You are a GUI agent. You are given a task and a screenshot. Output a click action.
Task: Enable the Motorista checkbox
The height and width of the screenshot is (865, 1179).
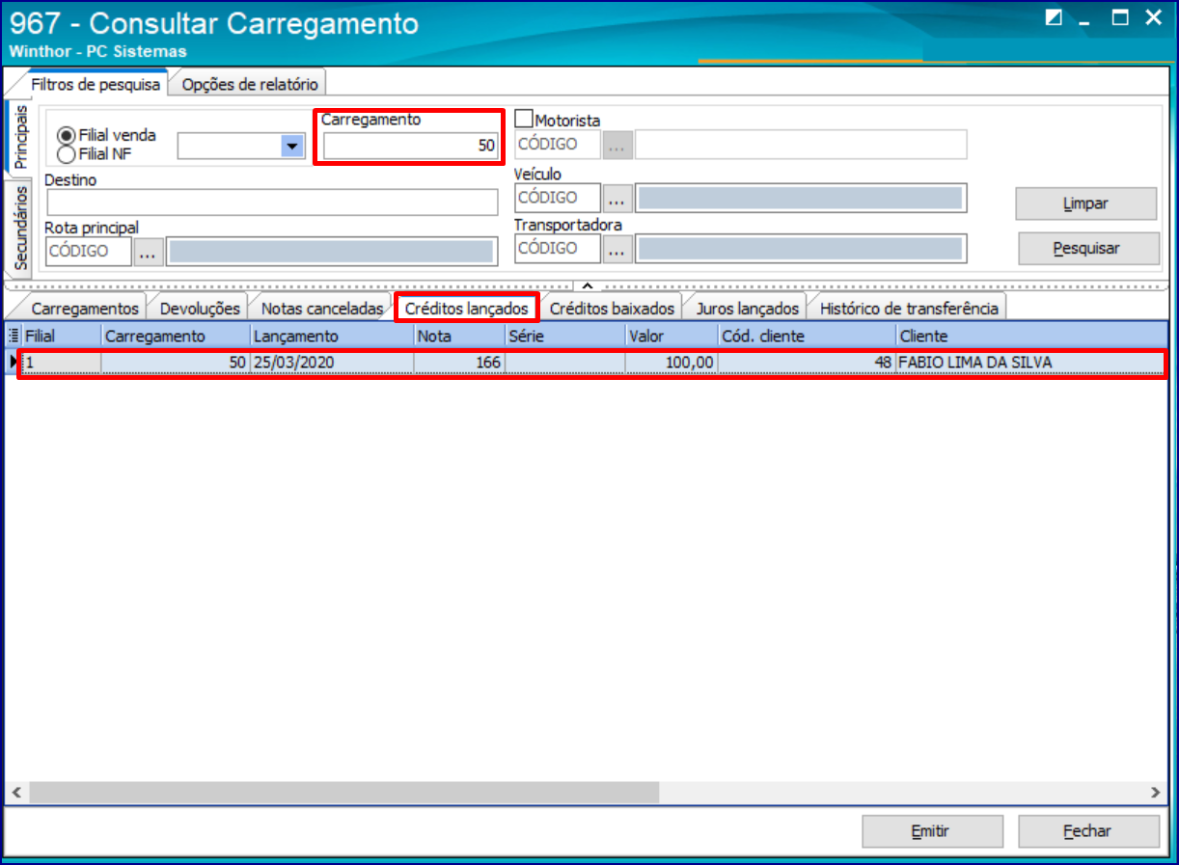pos(524,120)
